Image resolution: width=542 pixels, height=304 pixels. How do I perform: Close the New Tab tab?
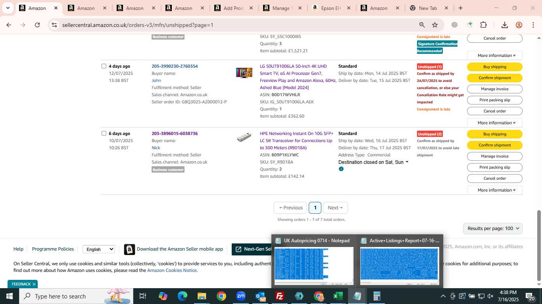(x=446, y=8)
